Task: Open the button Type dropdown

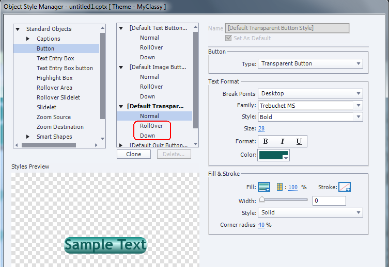Action: tap(310, 63)
